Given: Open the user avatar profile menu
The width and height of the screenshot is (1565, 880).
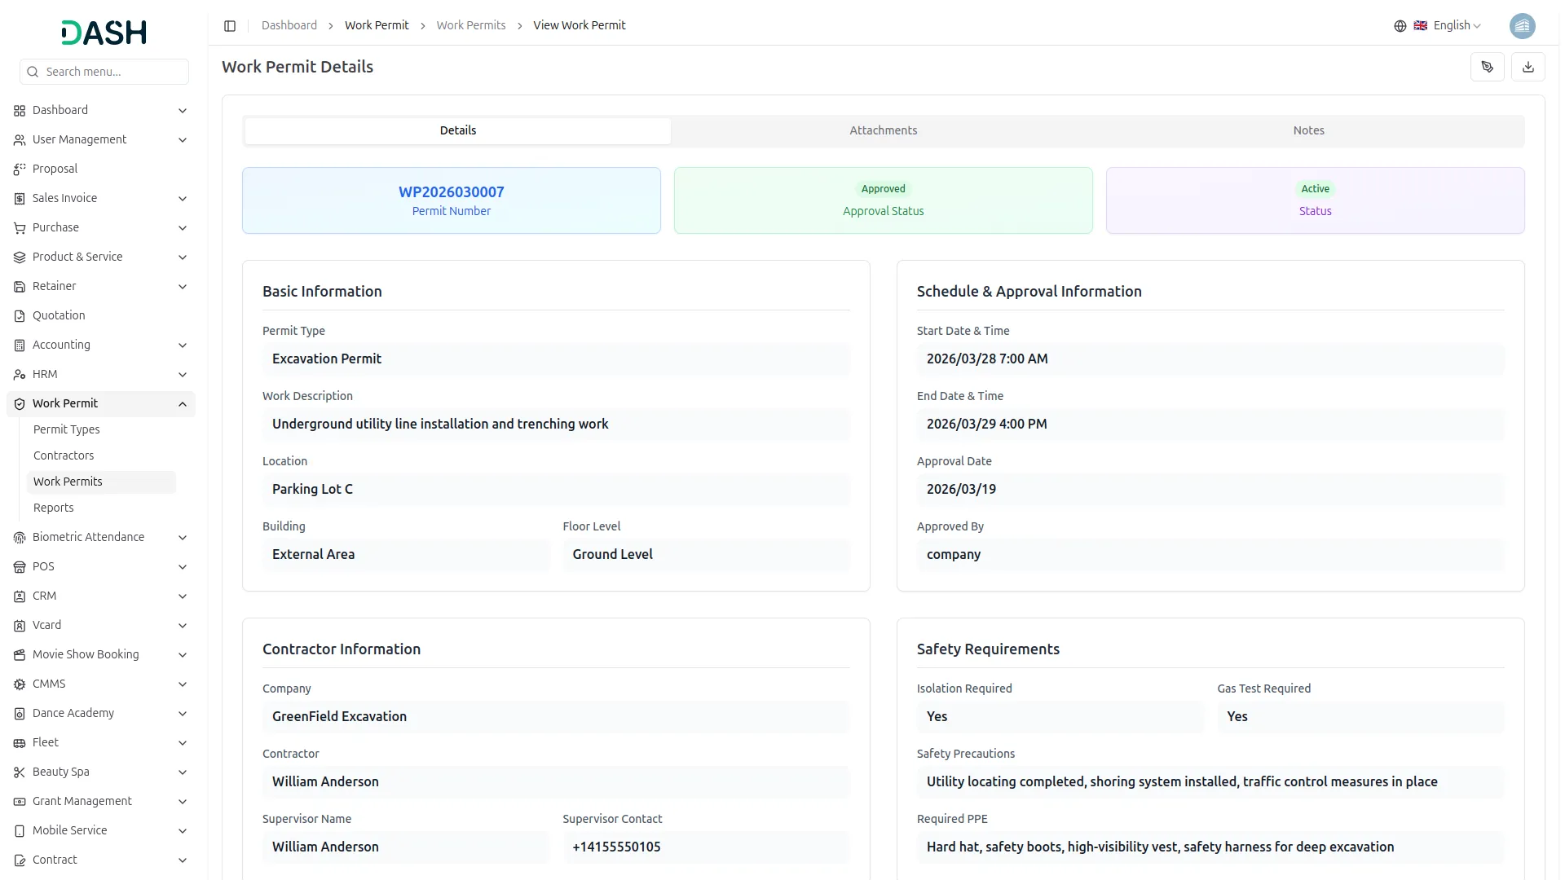Looking at the screenshot, I should click(1522, 26).
